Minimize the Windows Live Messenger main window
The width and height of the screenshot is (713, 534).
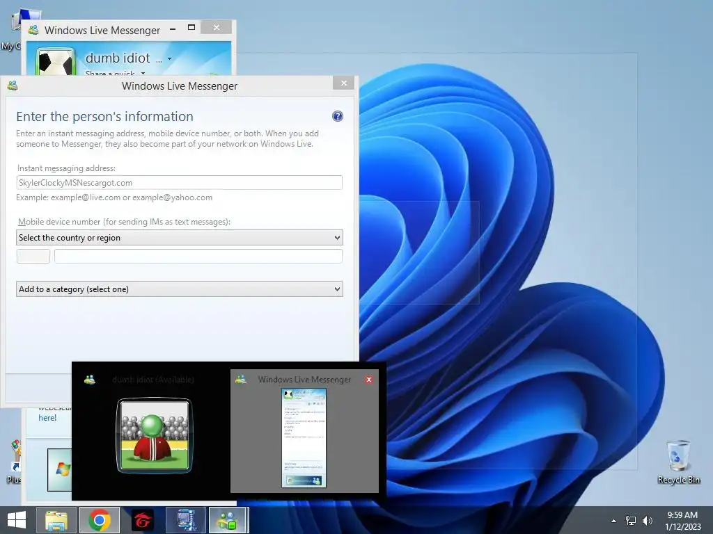tap(173, 29)
